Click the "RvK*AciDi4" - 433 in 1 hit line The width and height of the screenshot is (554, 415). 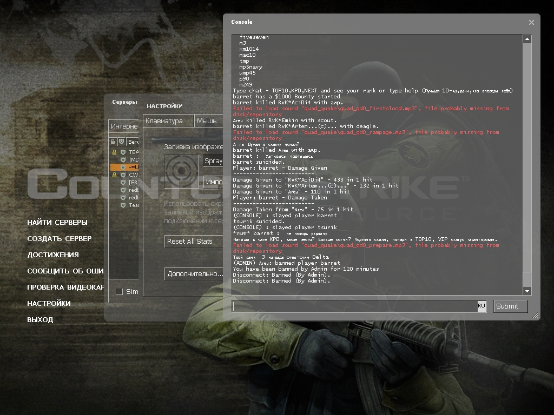[302, 179]
